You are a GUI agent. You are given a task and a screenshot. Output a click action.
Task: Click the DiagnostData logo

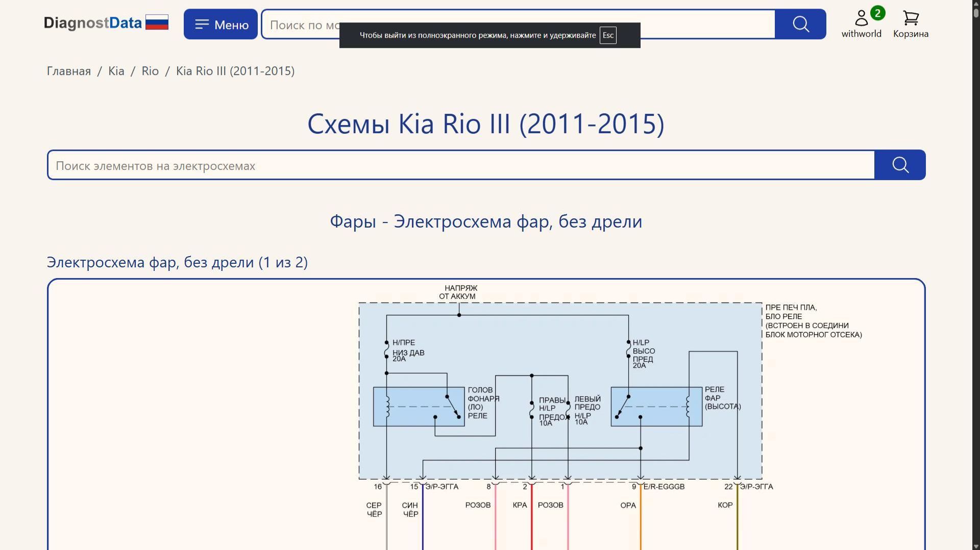[x=93, y=22]
